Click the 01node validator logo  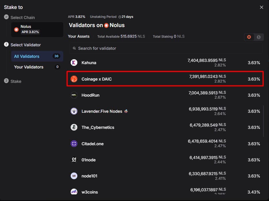click(74, 160)
